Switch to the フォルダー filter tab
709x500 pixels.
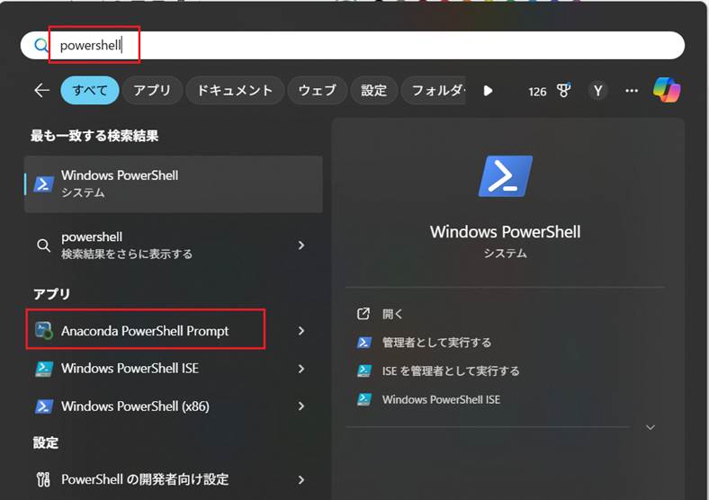pyautogui.click(x=434, y=91)
